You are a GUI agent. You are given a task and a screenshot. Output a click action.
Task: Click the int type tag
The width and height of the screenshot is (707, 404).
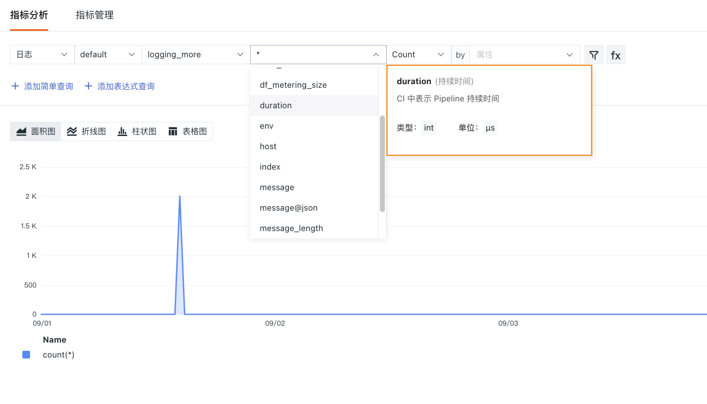[x=429, y=128]
